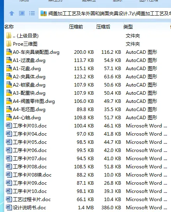Viewport: 171px width, 212px height.
Task: Click the A4-毛坯图.dwg file icon
Action: 9,109
